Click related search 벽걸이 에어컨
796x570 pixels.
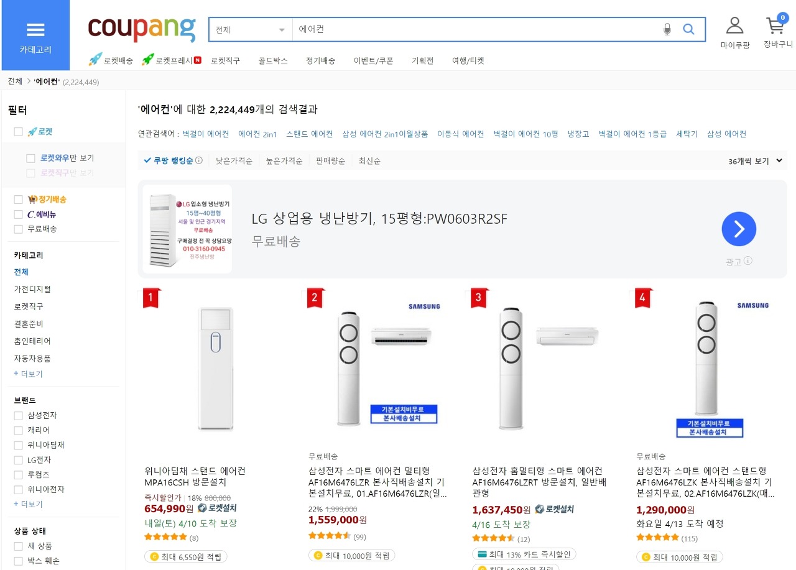tap(206, 134)
